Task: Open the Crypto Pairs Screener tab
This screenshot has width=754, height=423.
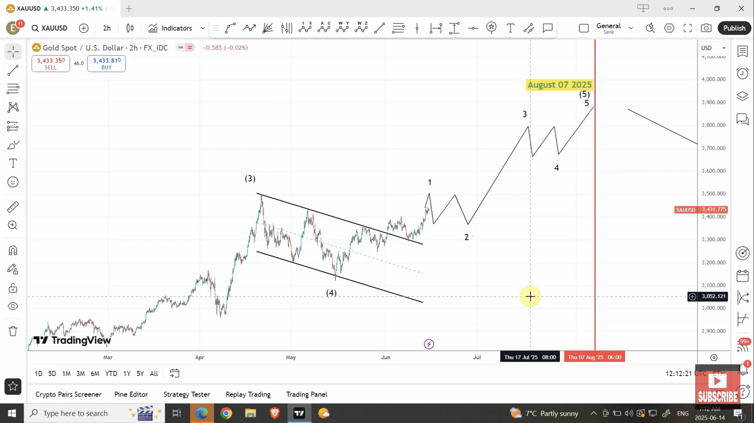Action: (x=68, y=394)
